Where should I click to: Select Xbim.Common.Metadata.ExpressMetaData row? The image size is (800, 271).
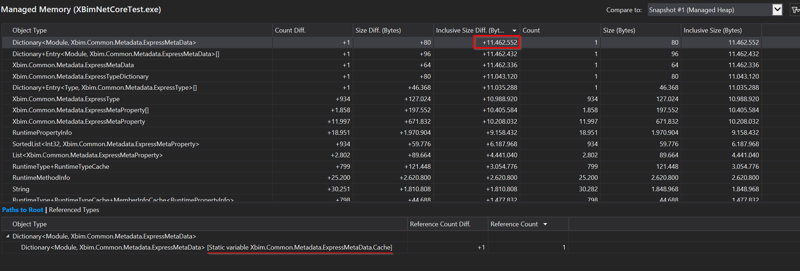click(x=400, y=65)
